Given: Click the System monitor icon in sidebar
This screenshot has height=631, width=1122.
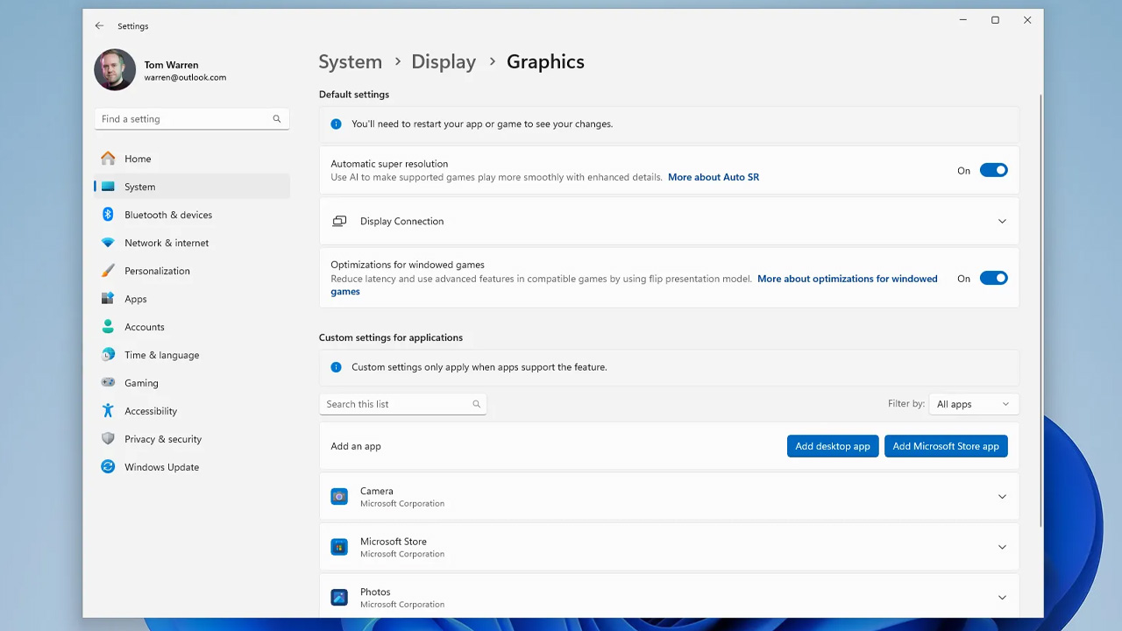Looking at the screenshot, I should click(108, 187).
